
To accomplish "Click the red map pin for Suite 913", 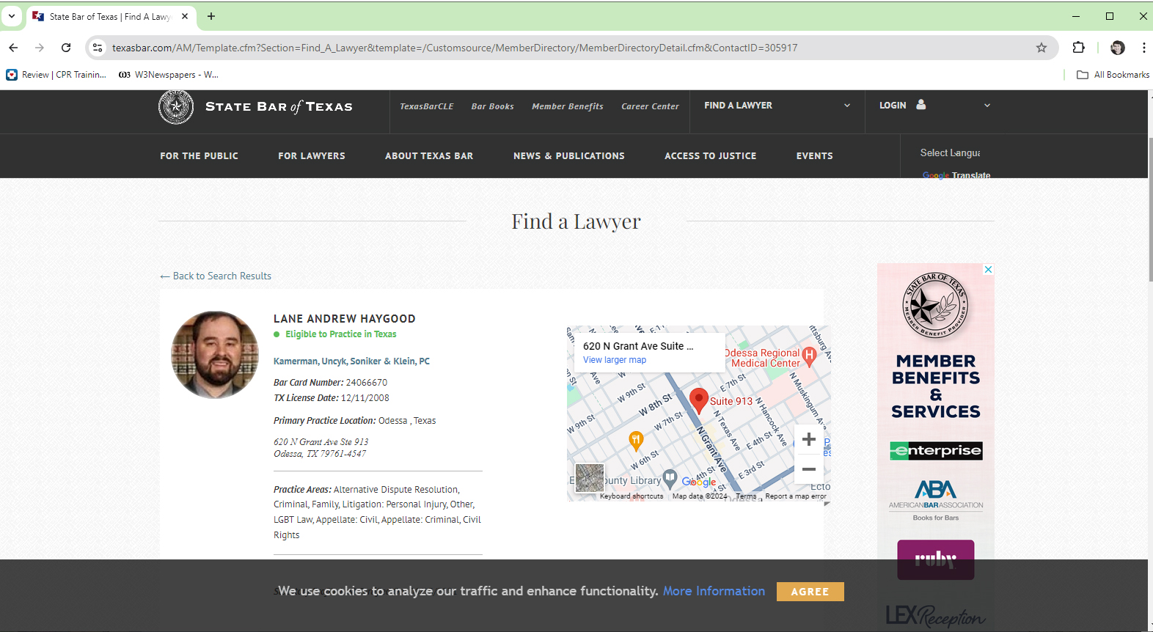I will tap(699, 401).
